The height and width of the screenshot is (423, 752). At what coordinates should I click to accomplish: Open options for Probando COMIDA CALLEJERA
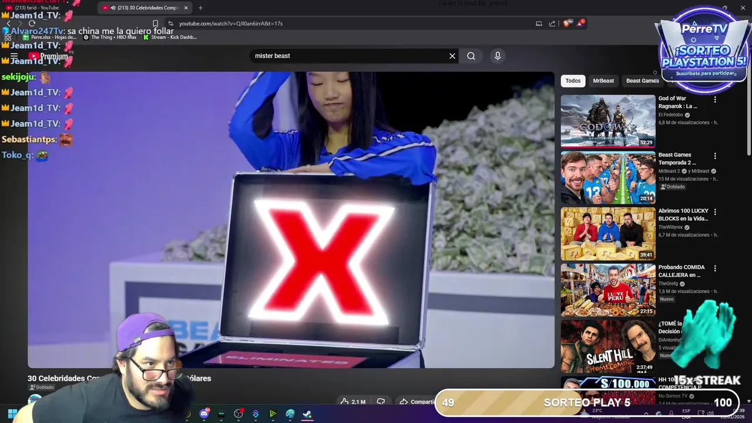coord(715,268)
